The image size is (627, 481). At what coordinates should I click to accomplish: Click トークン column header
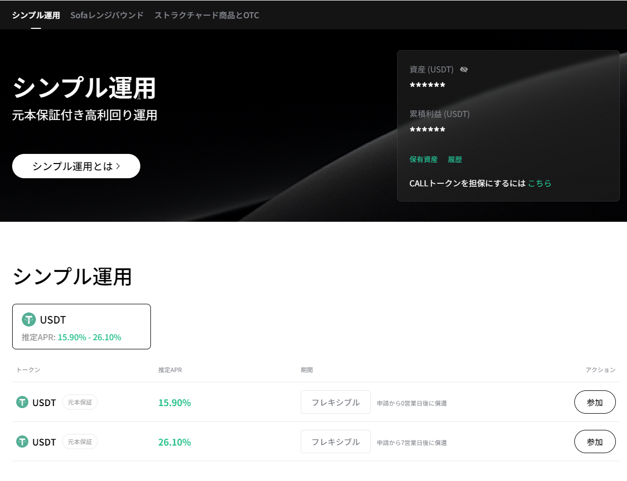click(28, 370)
